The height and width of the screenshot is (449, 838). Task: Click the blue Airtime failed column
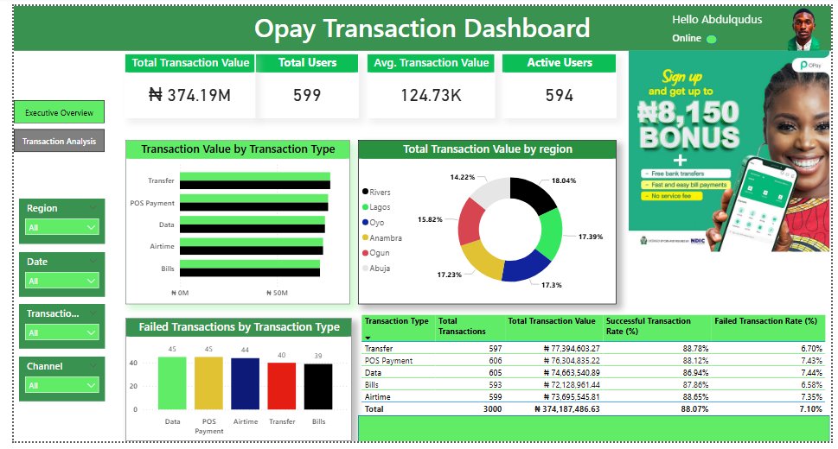click(x=245, y=384)
